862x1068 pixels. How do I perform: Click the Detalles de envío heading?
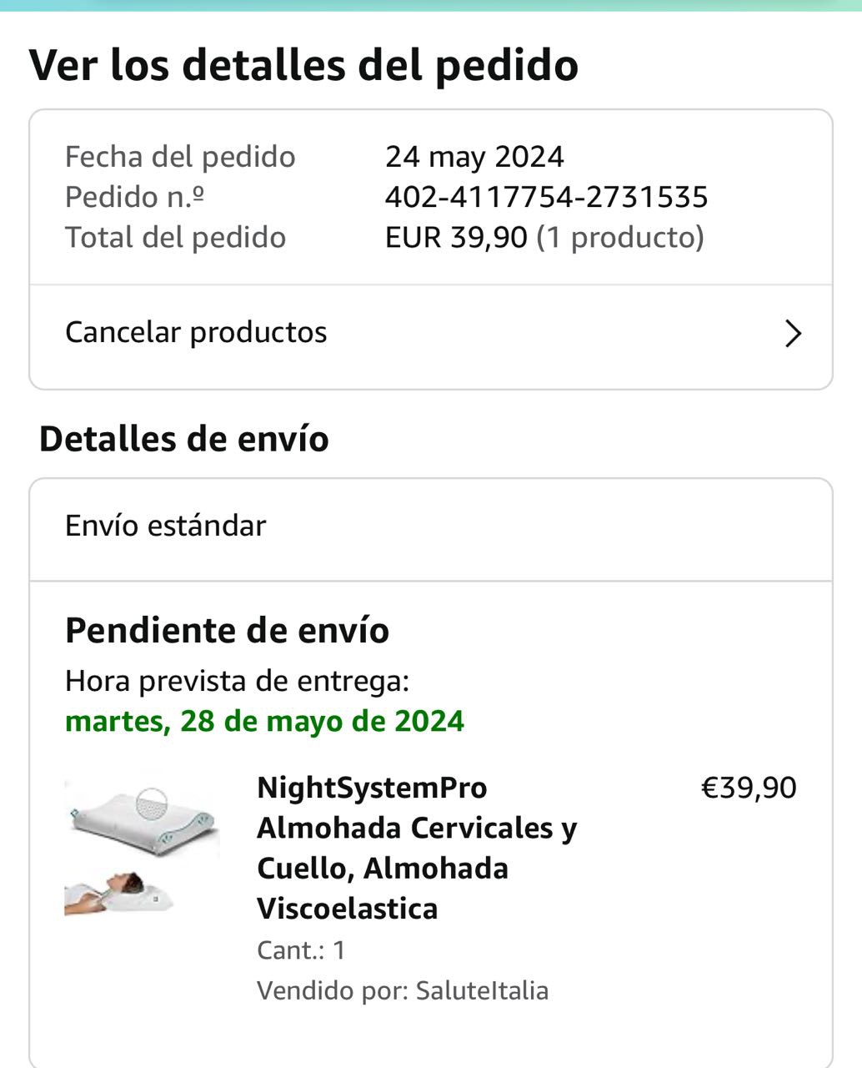[x=184, y=439]
